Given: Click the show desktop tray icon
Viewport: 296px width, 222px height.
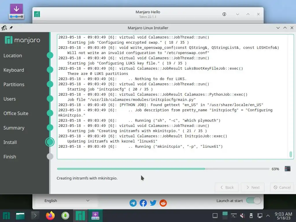Looking at the screenshot, I should pos(215,216).
